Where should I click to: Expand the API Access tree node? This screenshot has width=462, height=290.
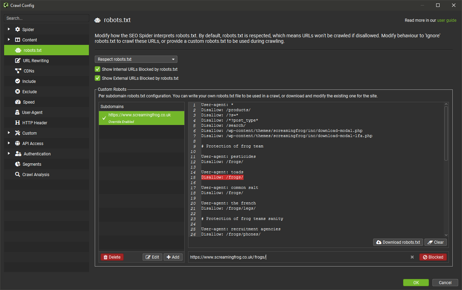pyautogui.click(x=9, y=143)
